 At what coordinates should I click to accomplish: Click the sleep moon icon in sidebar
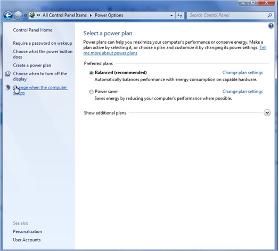click(x=7, y=87)
